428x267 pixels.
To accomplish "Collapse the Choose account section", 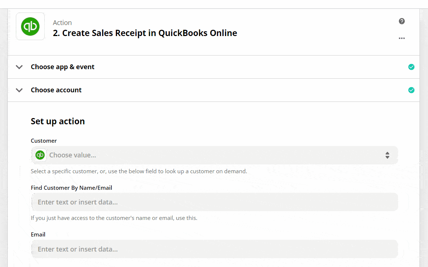I will click(x=19, y=90).
